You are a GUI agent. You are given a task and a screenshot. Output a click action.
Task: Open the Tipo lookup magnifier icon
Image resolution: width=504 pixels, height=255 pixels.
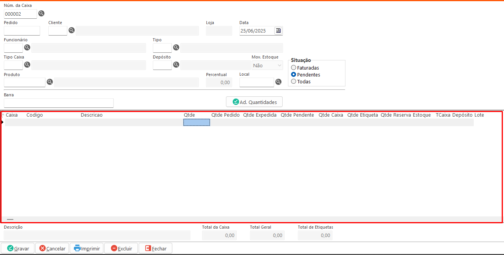point(176,47)
